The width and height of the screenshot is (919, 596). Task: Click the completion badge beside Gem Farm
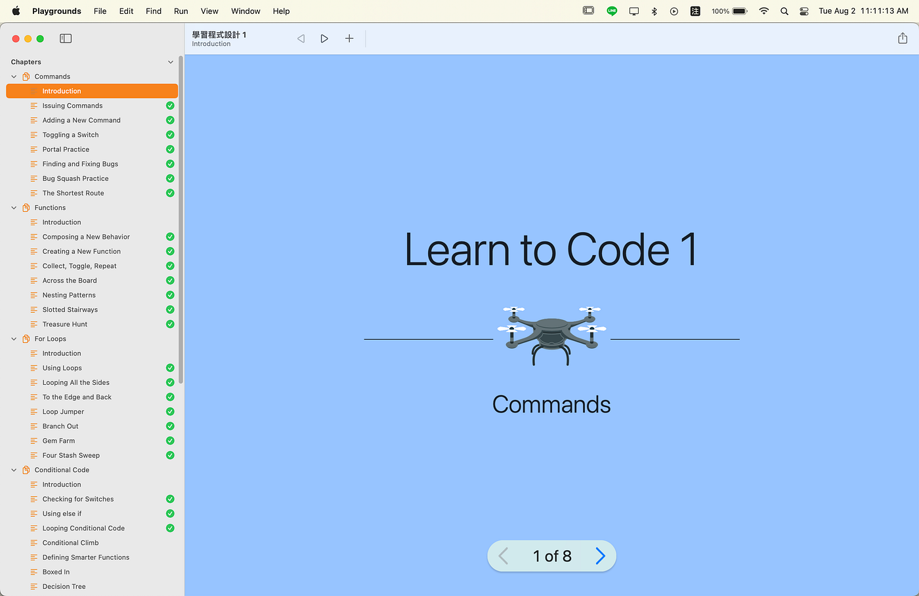coord(170,441)
